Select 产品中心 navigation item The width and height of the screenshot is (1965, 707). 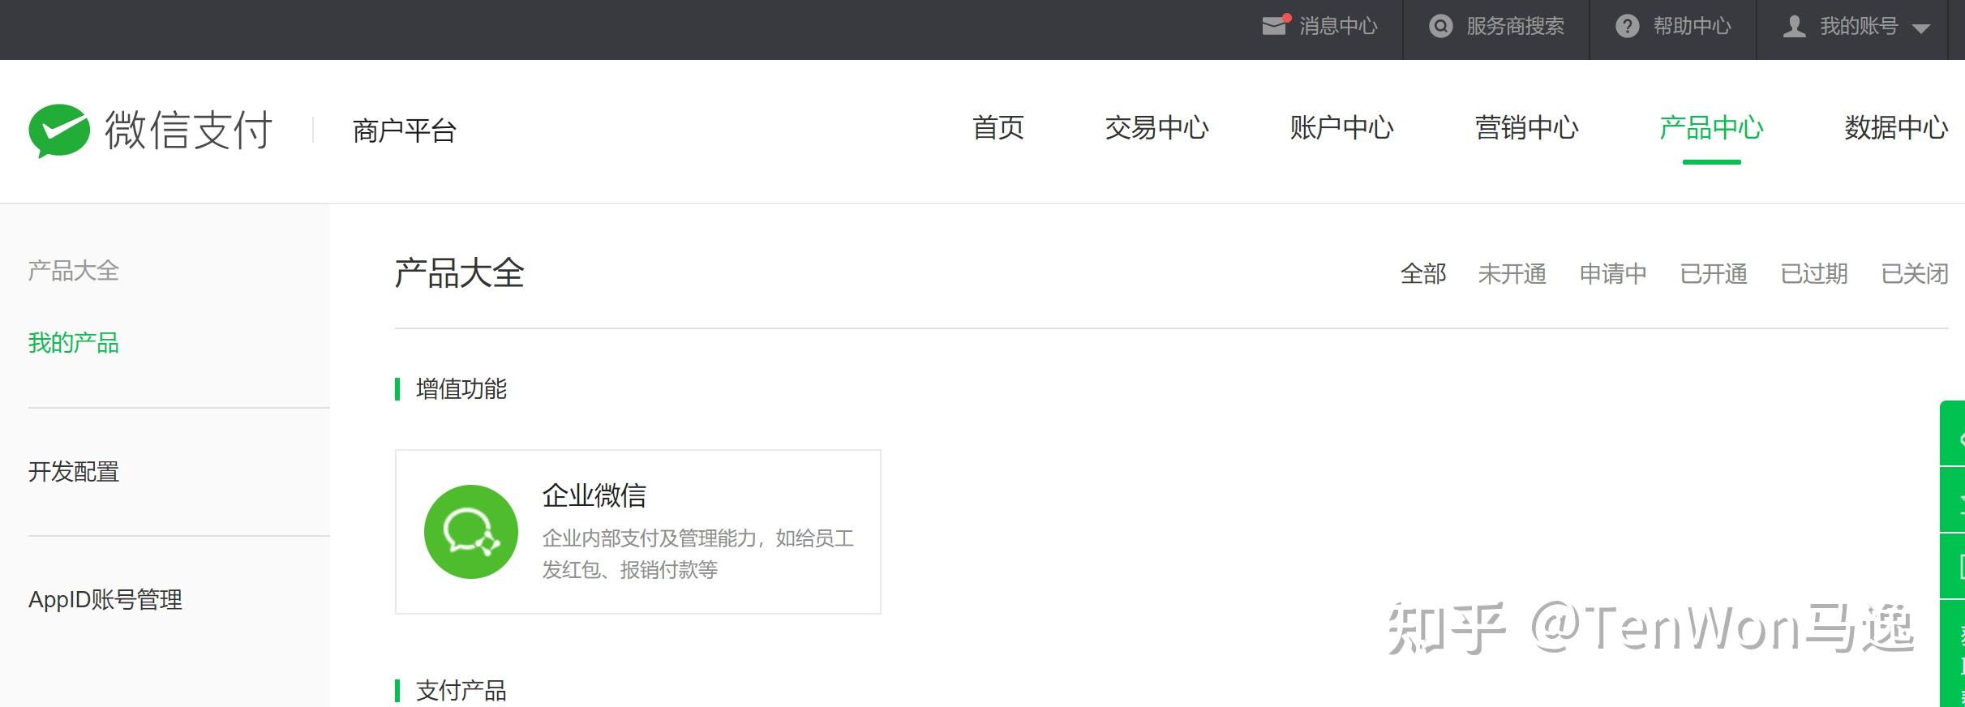click(1711, 128)
